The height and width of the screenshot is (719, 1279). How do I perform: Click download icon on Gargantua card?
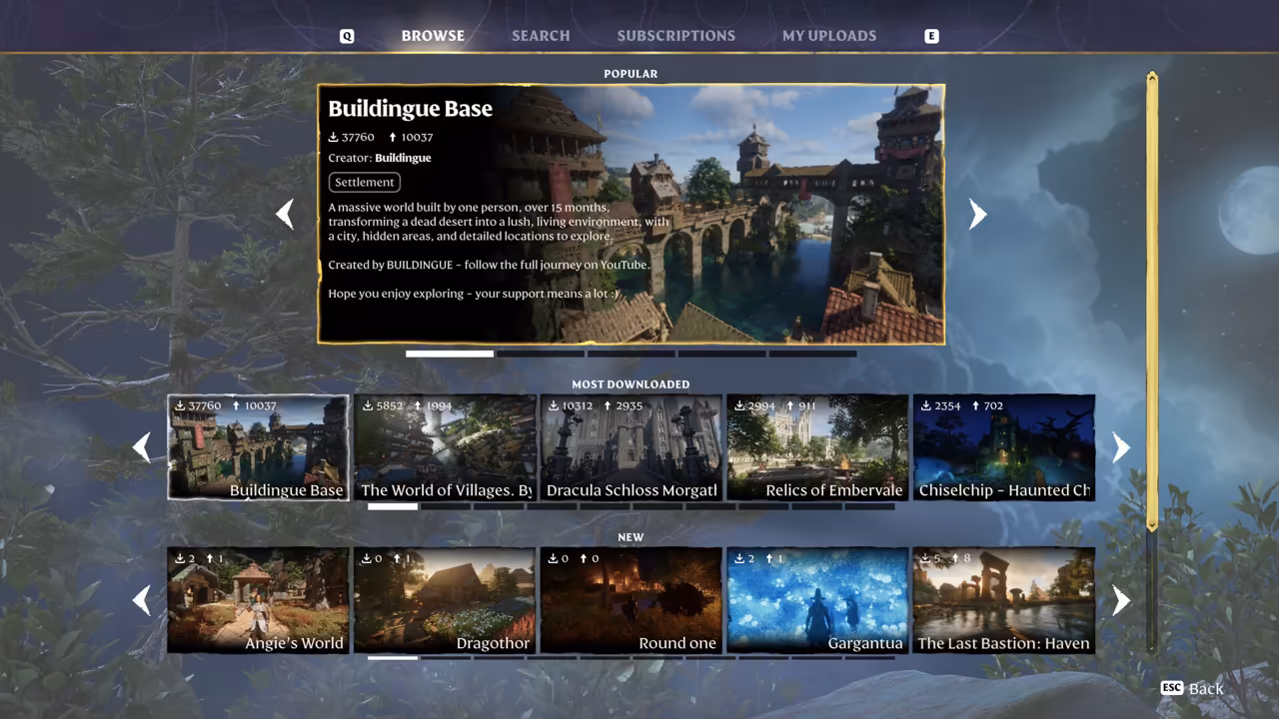click(739, 558)
